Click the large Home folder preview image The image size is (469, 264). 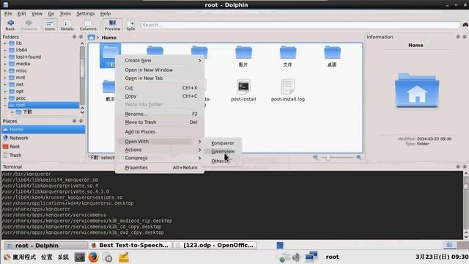tap(417, 91)
